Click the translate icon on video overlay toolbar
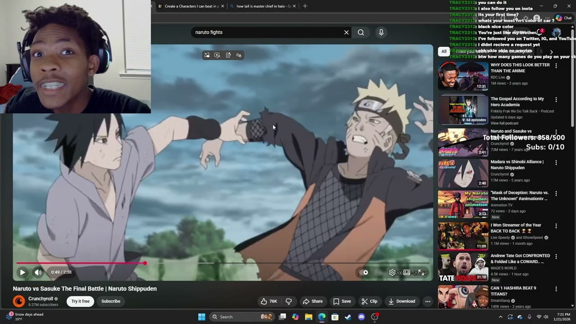The height and width of the screenshot is (324, 576). [239, 55]
